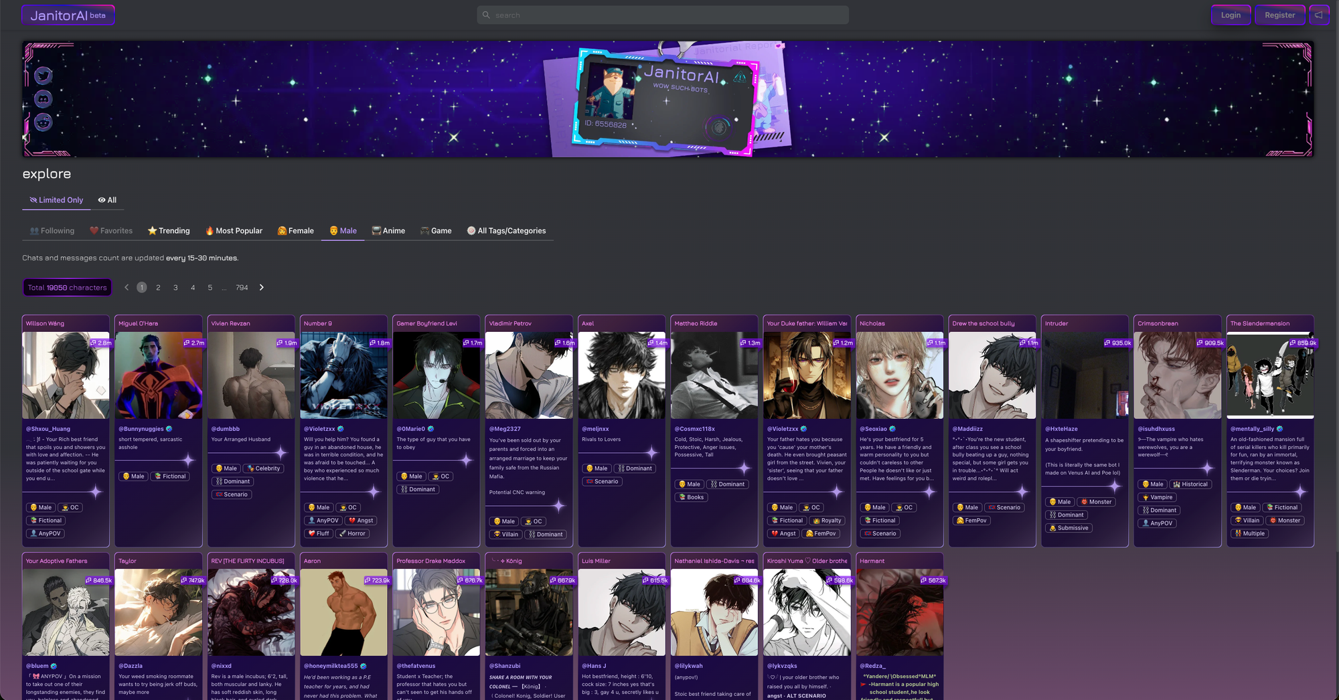
Task: Switch to Limited Only view
Action: click(x=56, y=200)
